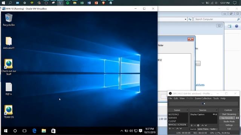Move OBS source up
The width and height of the screenshot is (241, 135).
coord(203,125)
